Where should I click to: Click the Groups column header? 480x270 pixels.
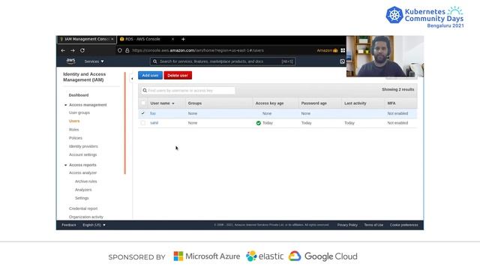(195, 103)
